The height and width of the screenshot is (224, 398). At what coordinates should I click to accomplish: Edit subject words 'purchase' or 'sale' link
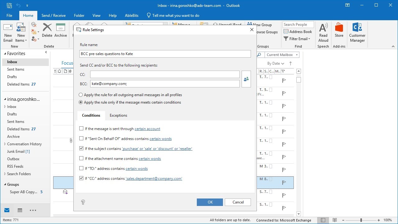157,149
